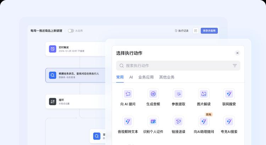Pick the 夸克AI搜索 action icon
Image resolution: width=266 pixels, height=145 pixels.
coord(229,122)
